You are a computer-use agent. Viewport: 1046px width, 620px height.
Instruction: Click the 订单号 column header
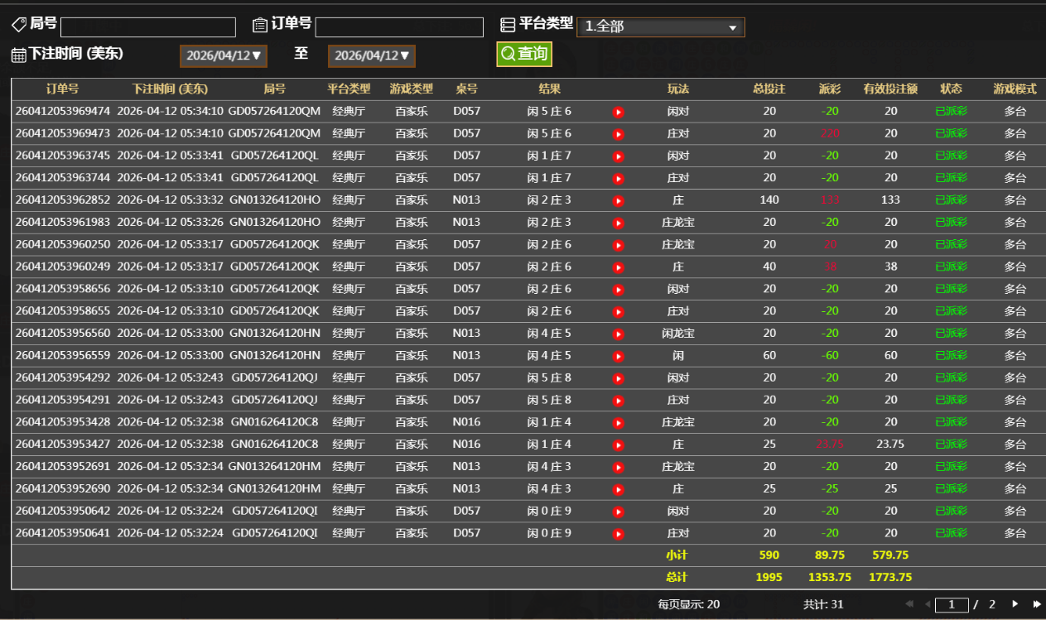click(x=62, y=89)
